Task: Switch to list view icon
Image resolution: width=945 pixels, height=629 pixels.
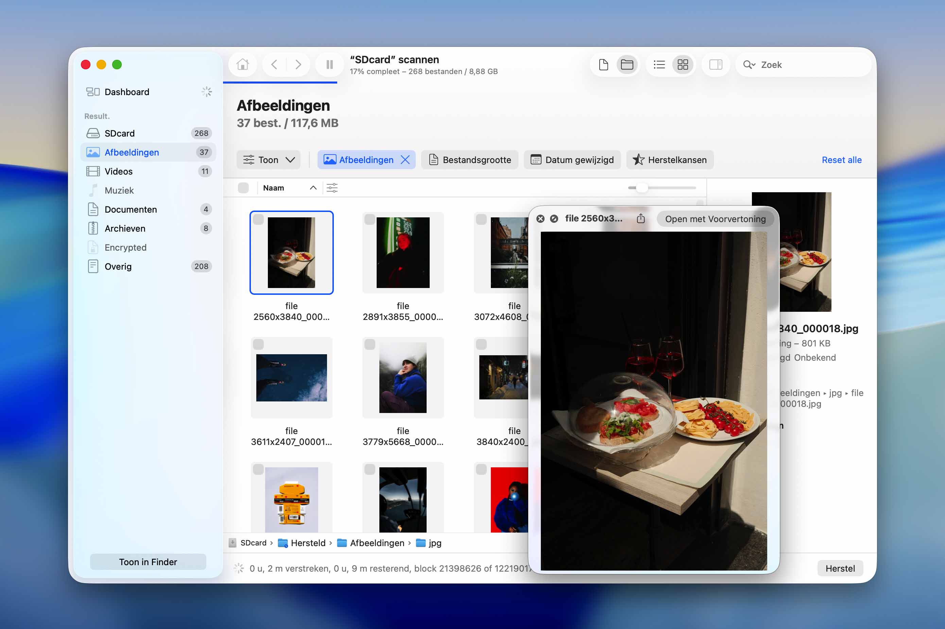Action: tap(659, 65)
